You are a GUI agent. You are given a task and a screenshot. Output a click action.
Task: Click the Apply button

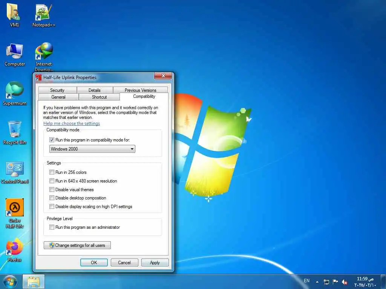(x=155, y=262)
